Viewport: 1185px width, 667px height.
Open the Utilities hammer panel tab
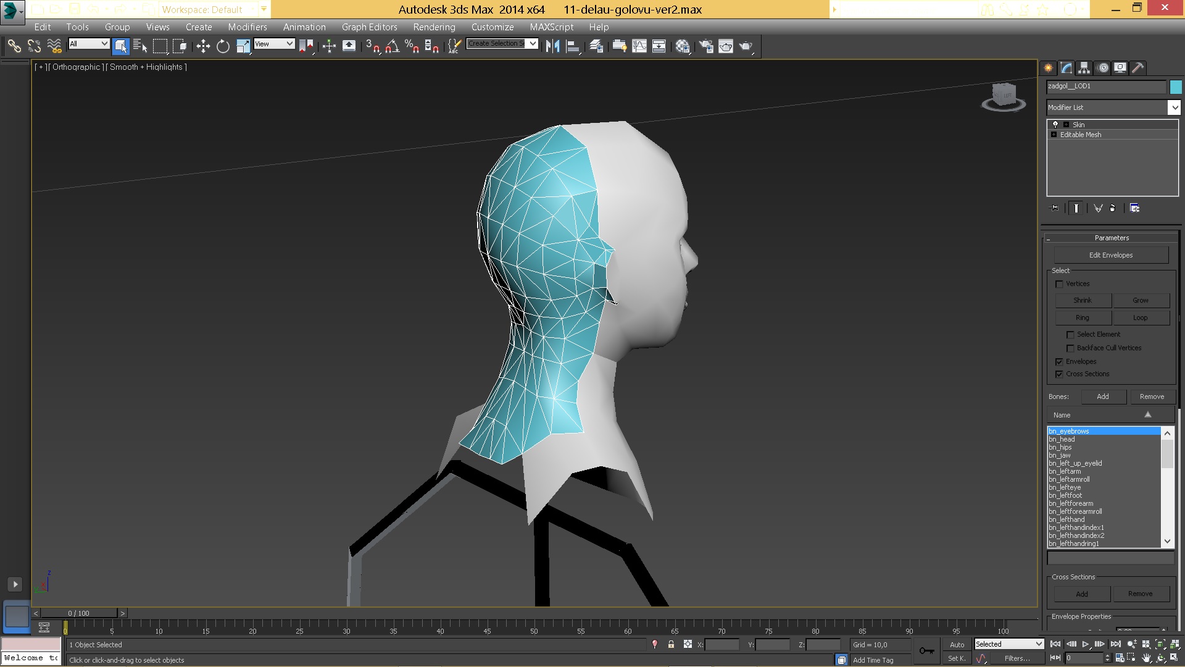(1137, 68)
